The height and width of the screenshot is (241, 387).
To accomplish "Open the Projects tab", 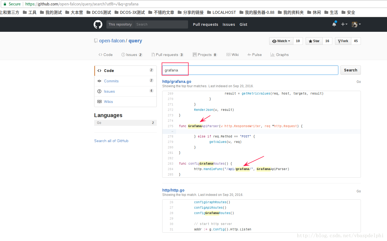I will tap(205, 55).
